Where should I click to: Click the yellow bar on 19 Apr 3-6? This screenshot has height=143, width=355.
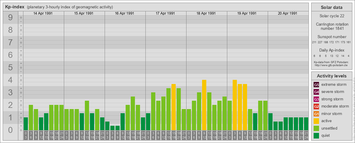[x=235, y=105]
